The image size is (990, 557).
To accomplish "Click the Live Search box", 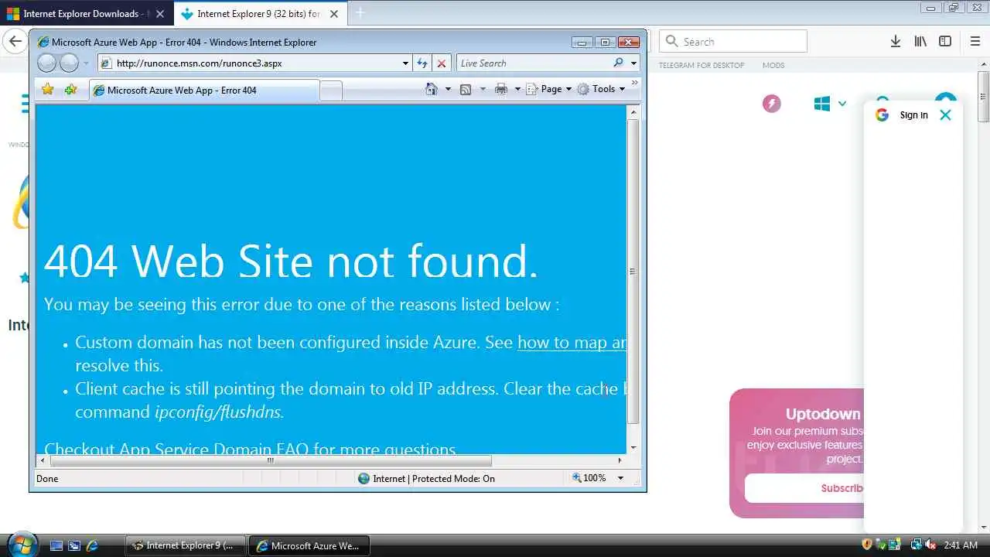I will click(x=534, y=63).
